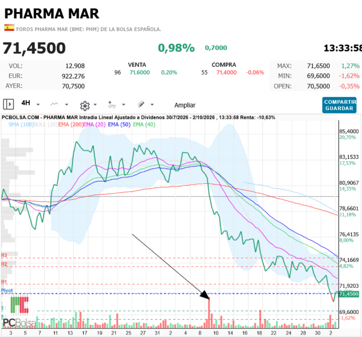Select the line chart type icon
Viewport: 362px width, 337px height.
pos(54,104)
